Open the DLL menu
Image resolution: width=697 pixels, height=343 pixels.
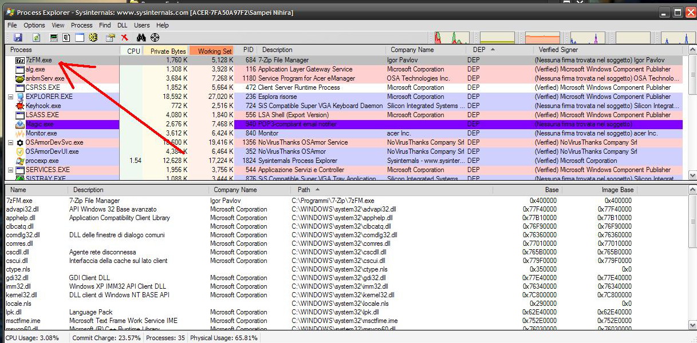tap(122, 25)
